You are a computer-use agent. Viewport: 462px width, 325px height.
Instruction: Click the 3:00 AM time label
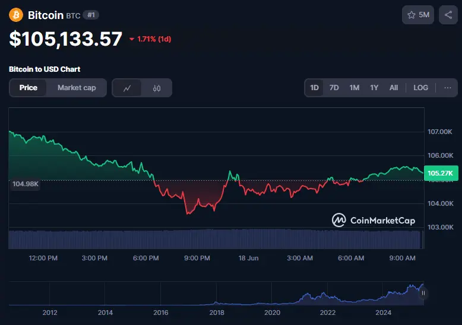(x=300, y=258)
